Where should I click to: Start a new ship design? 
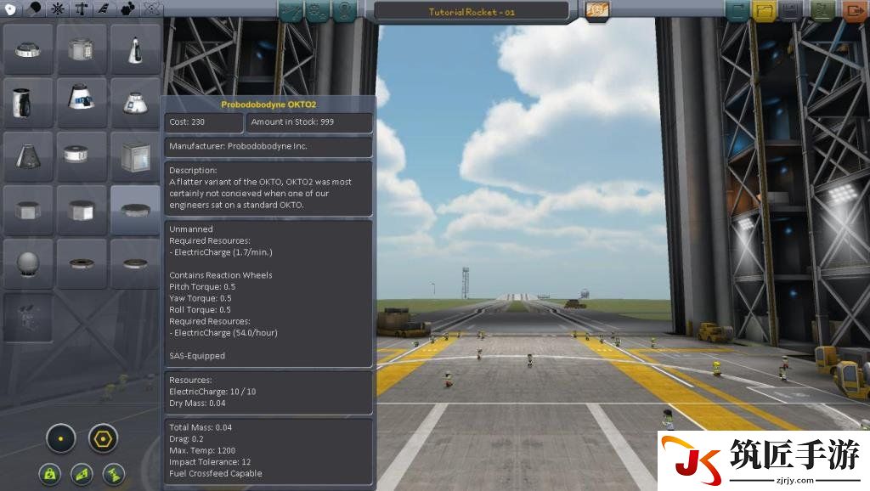pyautogui.click(x=737, y=10)
